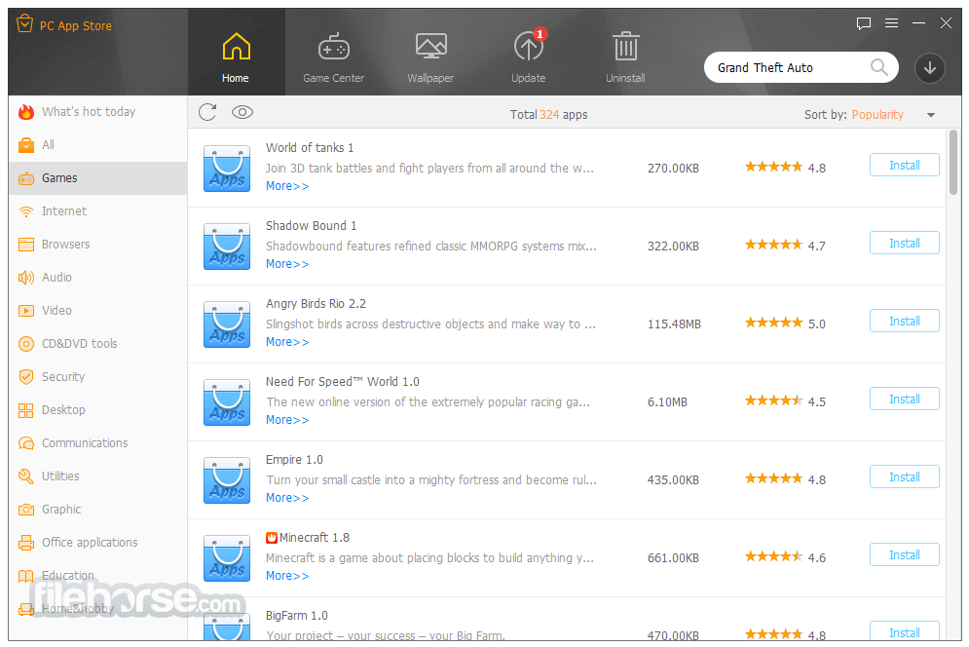The image size is (969, 647).
Task: Select What's hot today category
Action: pyautogui.click(x=98, y=112)
